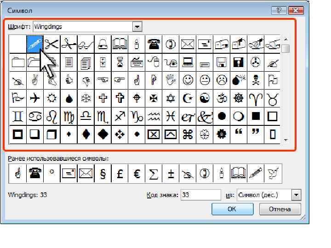
Task: Pick the Leo zodiac symbol
Action: pos(51,116)
